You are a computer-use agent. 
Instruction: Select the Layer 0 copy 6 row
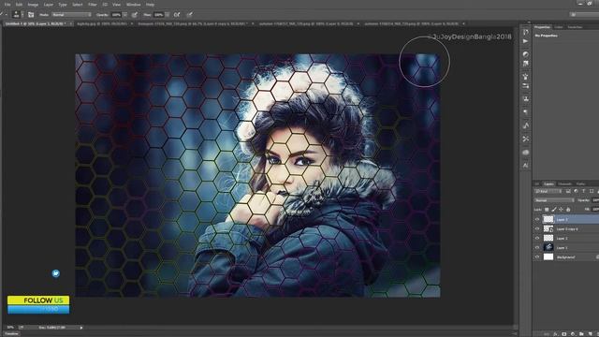566,228
